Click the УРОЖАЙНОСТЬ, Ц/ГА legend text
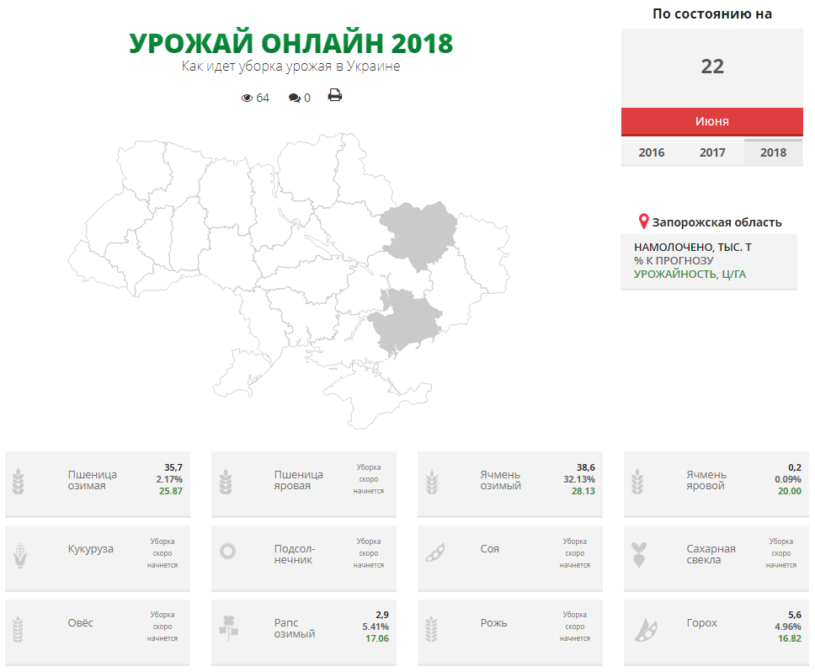 (x=690, y=275)
